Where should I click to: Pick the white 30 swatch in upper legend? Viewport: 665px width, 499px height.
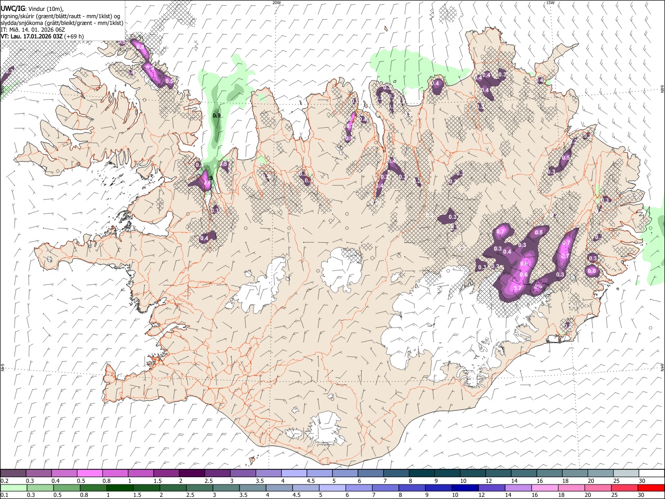tap(651, 473)
